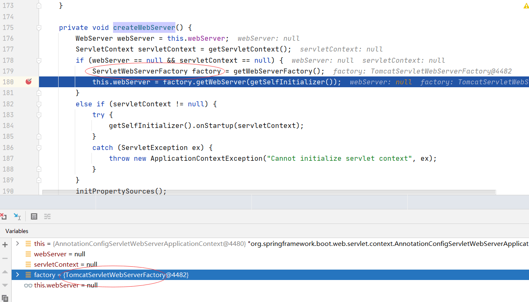This screenshot has width=529, height=302.
Task: Click the duplicate watch icon at bottom left
Action: (5, 298)
